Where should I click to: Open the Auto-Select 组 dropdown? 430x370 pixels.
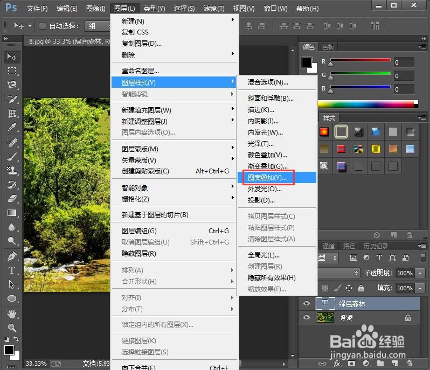click(98, 26)
